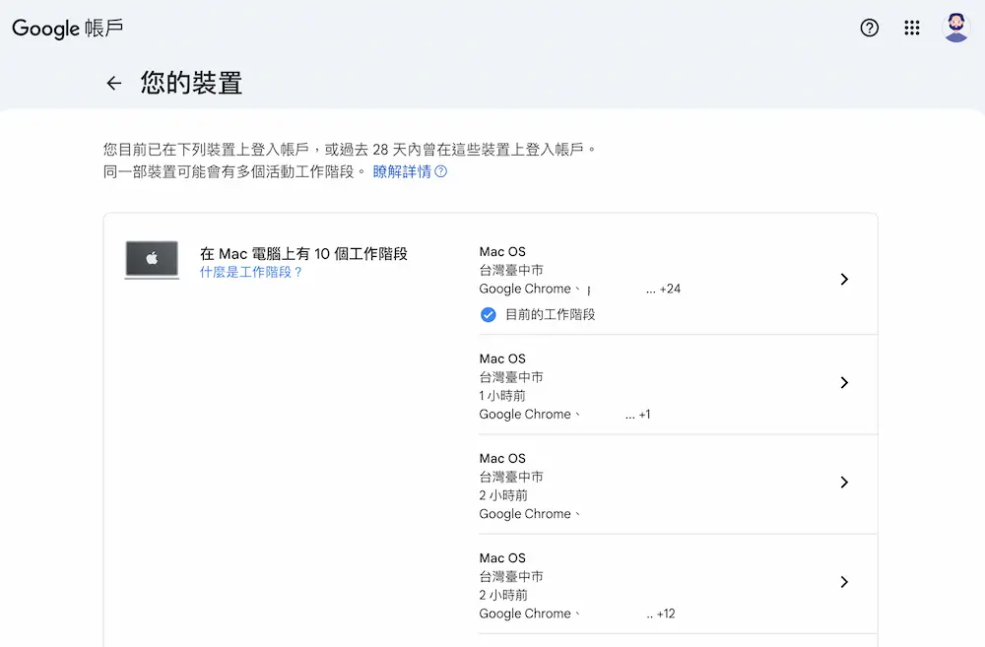This screenshot has width=985, height=647.
Task: Click the small help icon after 瞭解詳情
Action: pos(441,171)
